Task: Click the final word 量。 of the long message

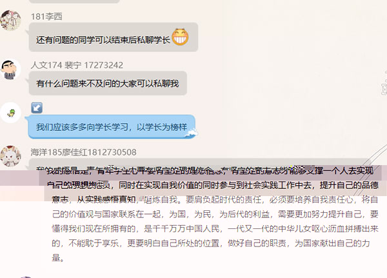Action: coord(58,258)
